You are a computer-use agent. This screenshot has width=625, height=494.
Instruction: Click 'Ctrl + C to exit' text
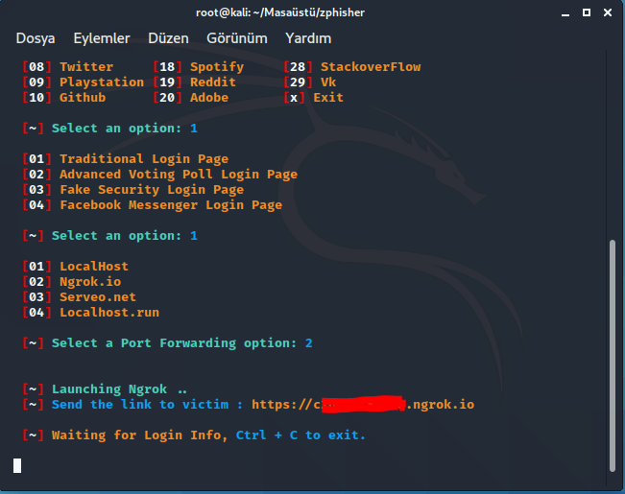coord(300,435)
